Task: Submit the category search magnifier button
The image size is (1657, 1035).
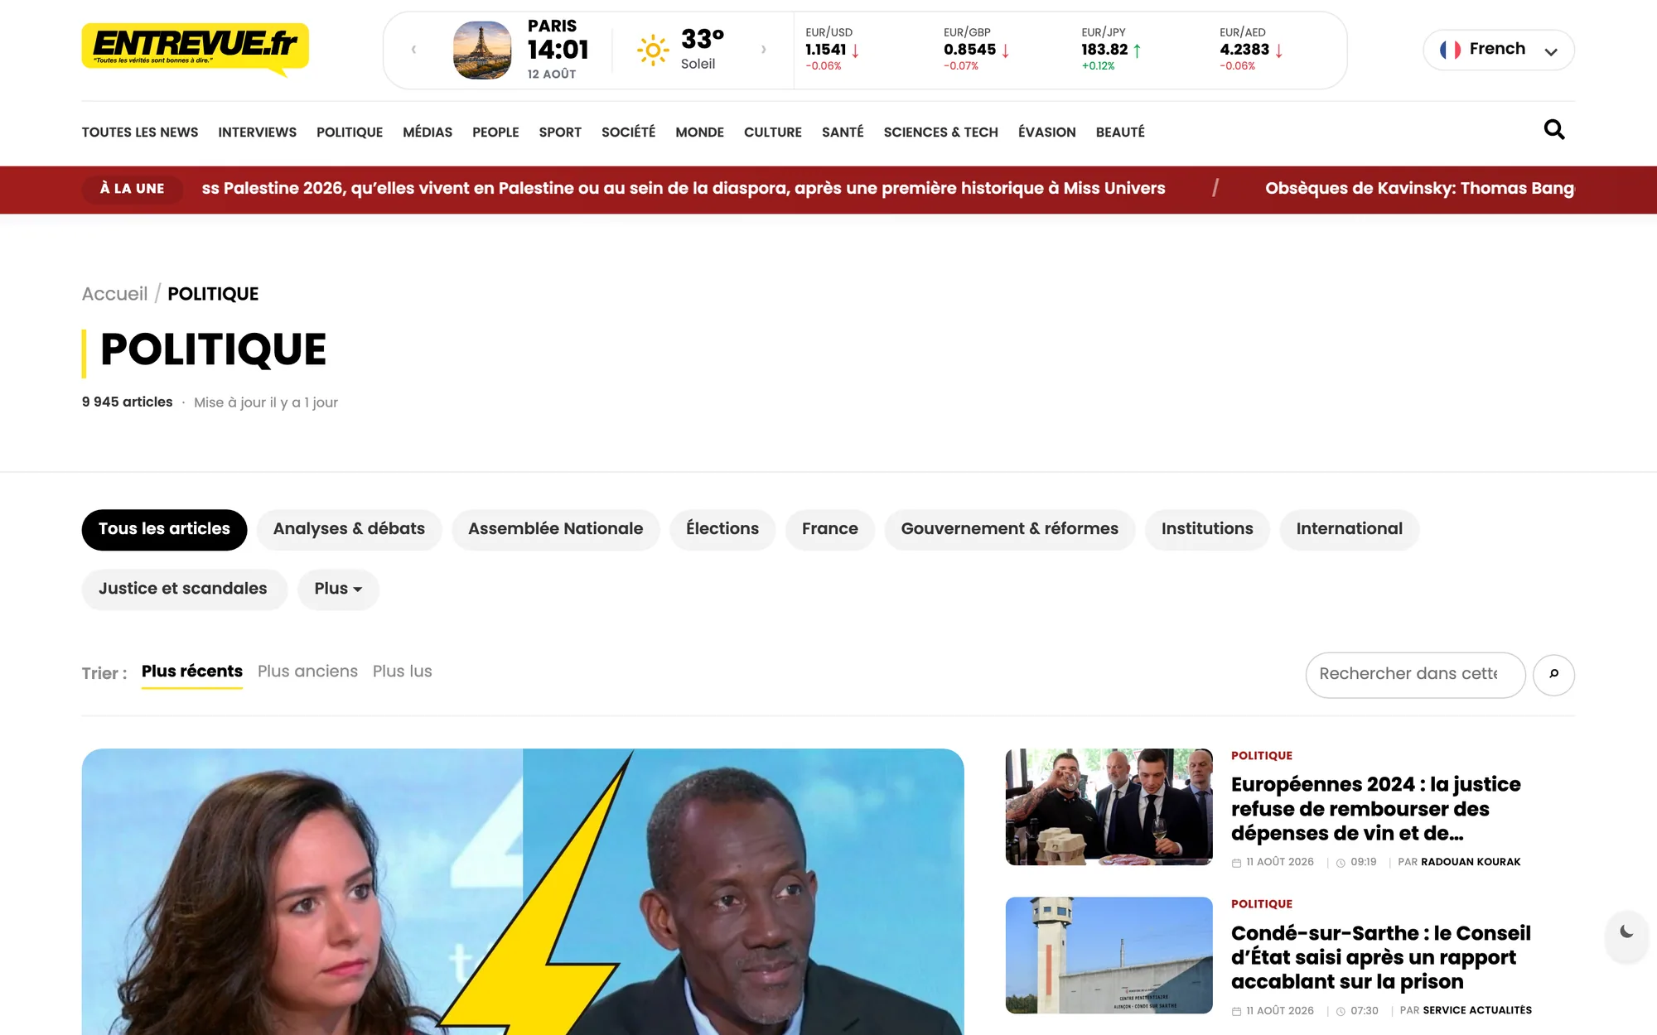Action: (1553, 675)
